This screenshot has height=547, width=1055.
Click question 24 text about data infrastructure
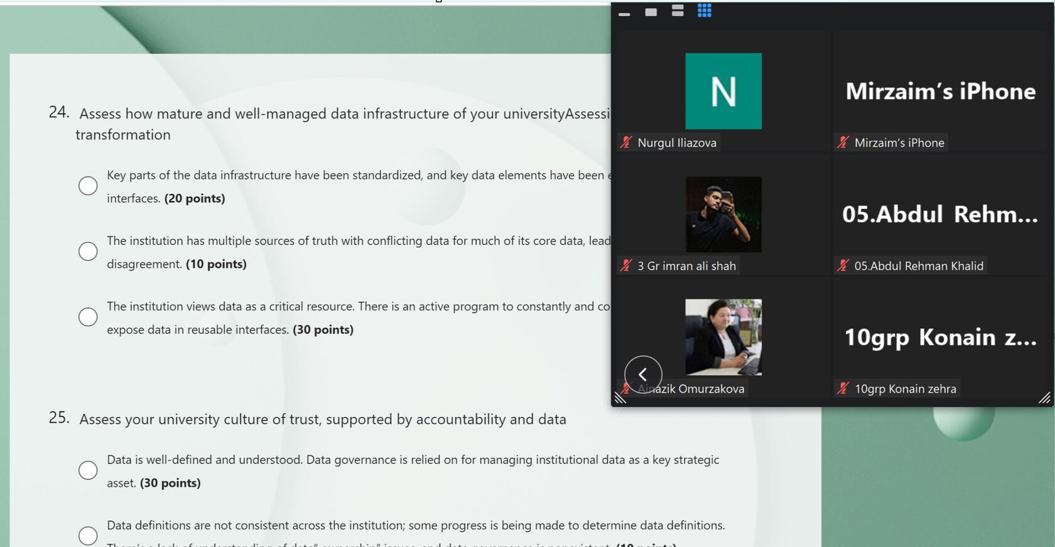point(345,114)
